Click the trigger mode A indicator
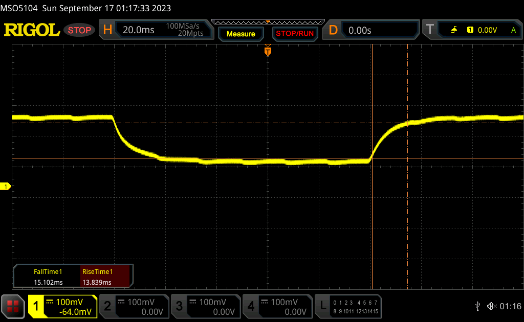Viewport: 524px width, 322px height. [x=513, y=30]
